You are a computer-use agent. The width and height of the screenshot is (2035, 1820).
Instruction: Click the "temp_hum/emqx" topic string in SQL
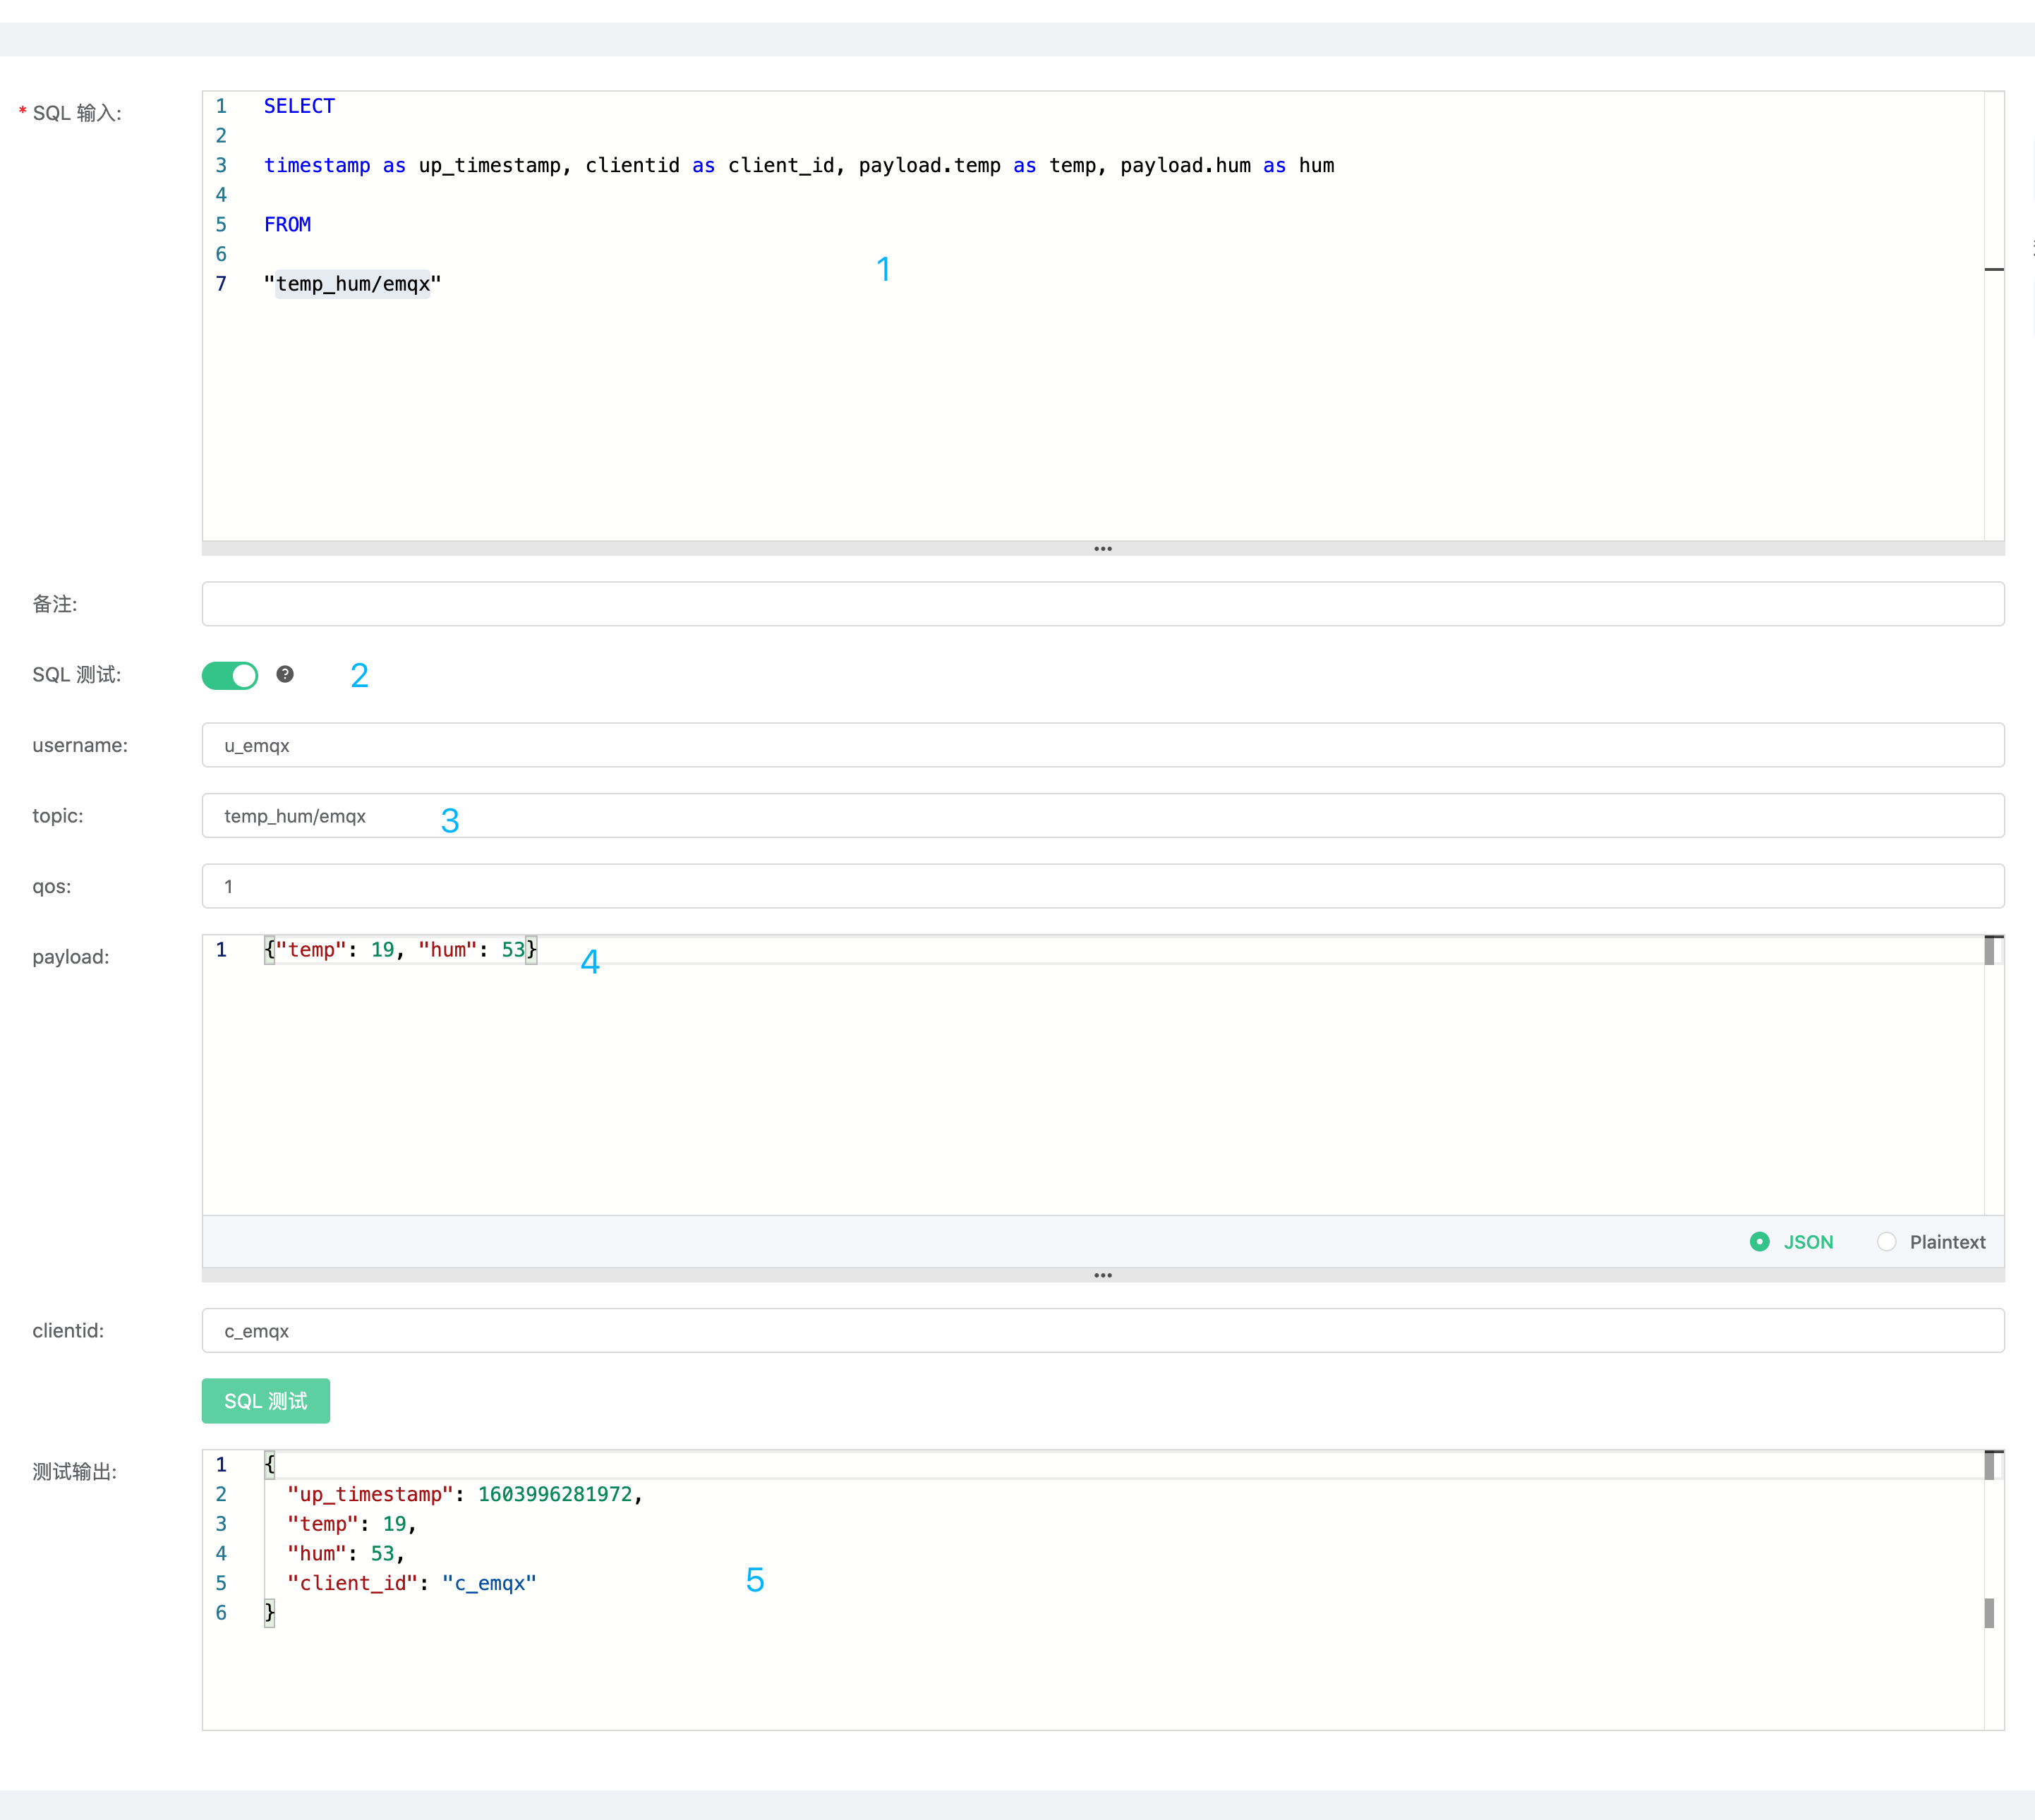click(x=352, y=284)
